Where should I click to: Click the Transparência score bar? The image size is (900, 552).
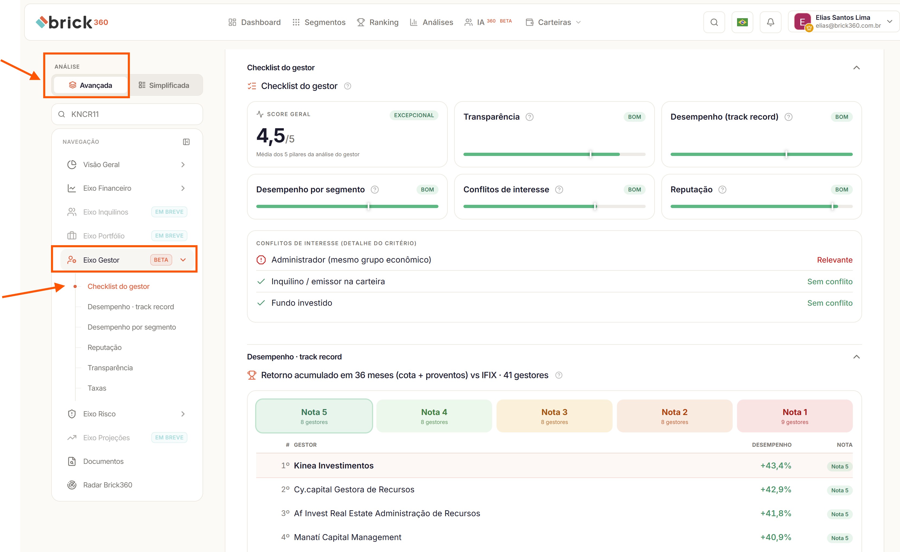[554, 155]
